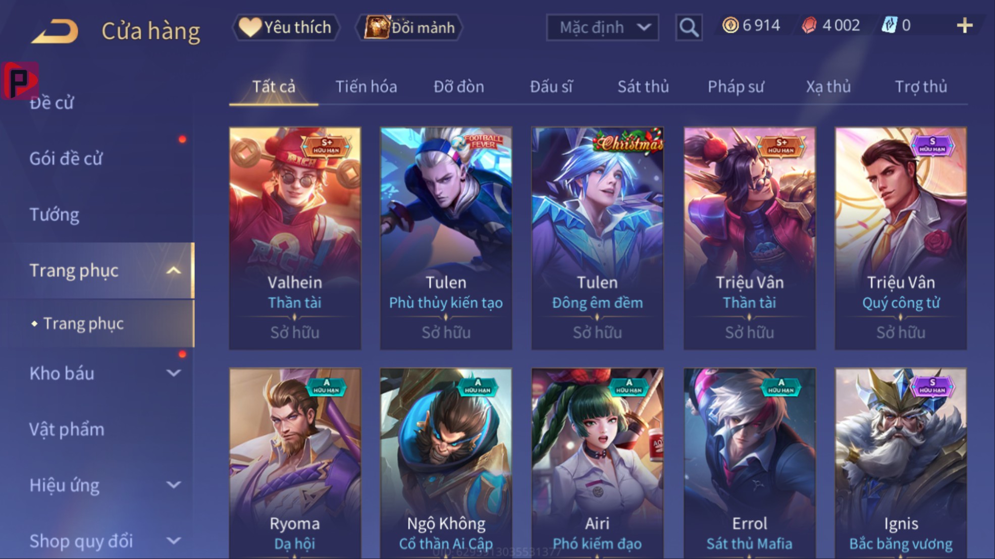This screenshot has height=559, width=995.
Task: Tap the golden back arrow icon
Action: click(55, 31)
